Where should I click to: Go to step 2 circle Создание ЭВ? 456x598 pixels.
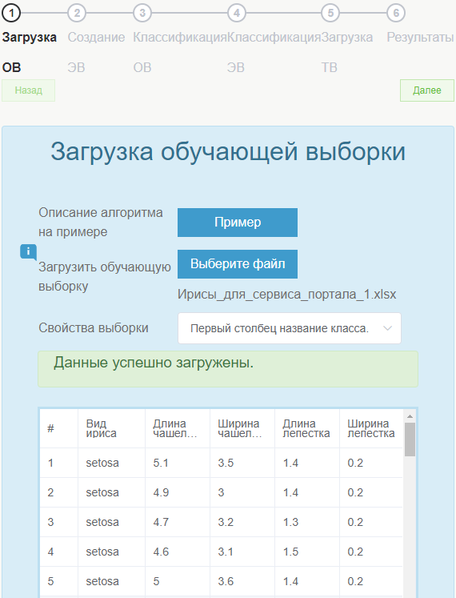(x=77, y=13)
